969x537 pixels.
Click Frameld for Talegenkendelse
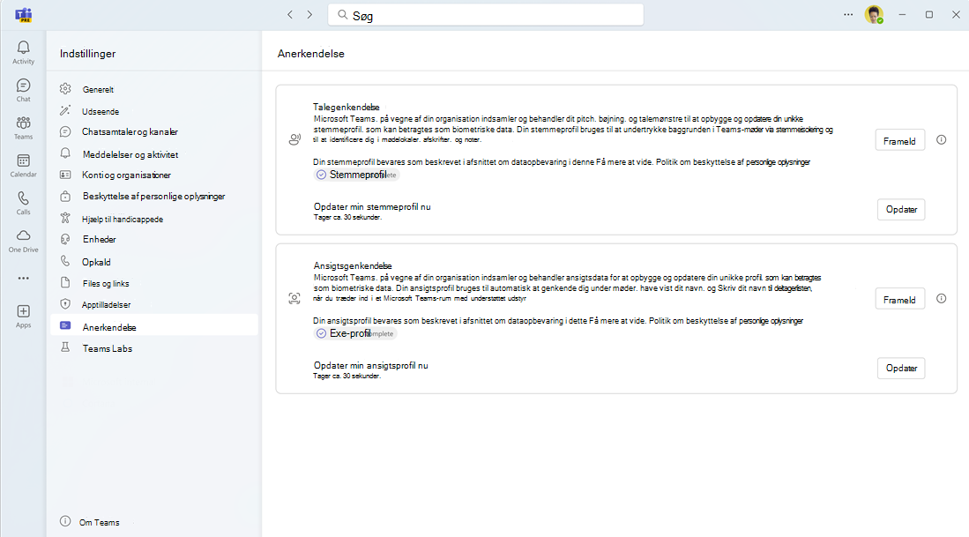click(x=899, y=141)
